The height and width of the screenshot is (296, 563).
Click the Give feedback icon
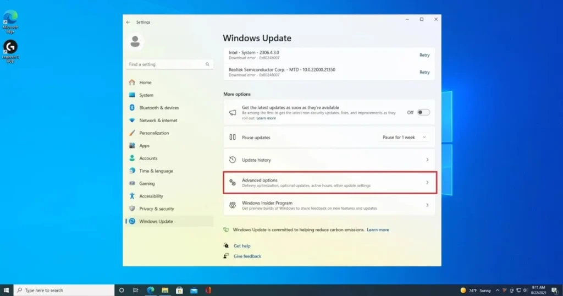pyautogui.click(x=226, y=256)
